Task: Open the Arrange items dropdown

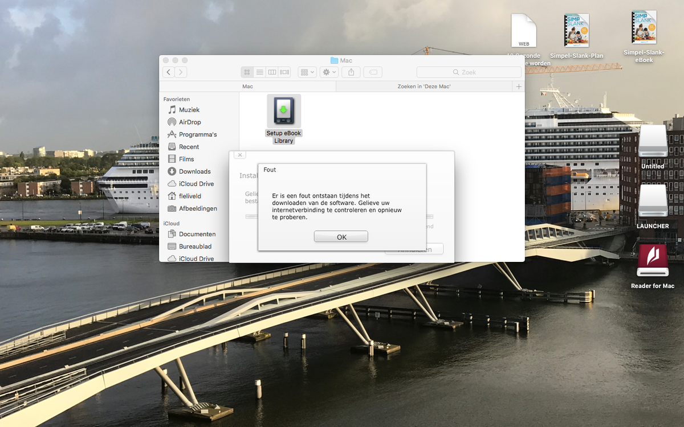Action: click(x=307, y=72)
